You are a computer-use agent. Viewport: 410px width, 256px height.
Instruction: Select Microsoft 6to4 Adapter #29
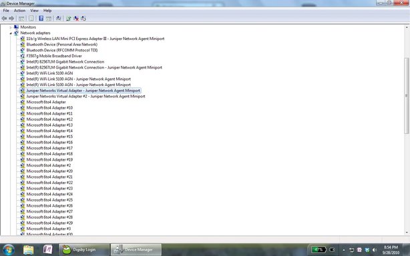click(x=49, y=223)
